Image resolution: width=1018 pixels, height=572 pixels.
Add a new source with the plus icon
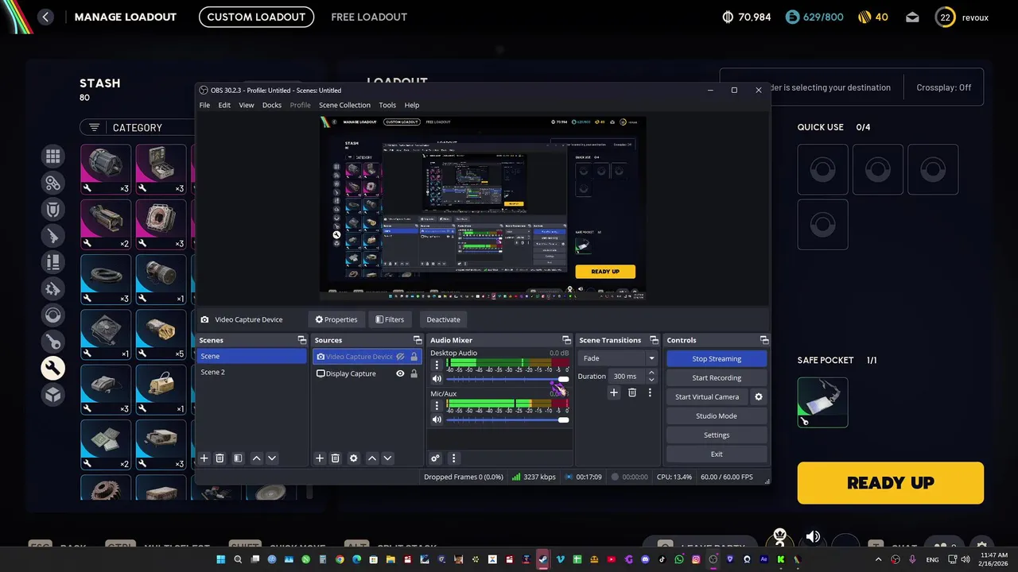pos(320,458)
